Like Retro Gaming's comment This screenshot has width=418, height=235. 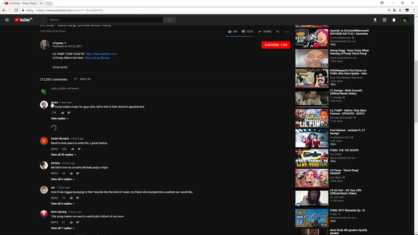[x=71, y=222]
